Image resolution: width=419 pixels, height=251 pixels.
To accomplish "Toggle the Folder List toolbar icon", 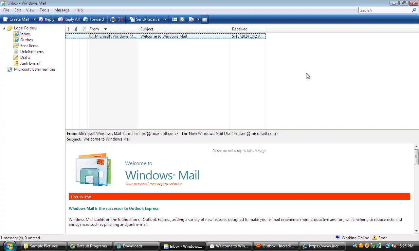I will coord(205,19).
